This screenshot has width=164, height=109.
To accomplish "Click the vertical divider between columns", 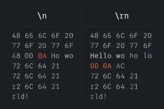I will (x=82, y=54).
